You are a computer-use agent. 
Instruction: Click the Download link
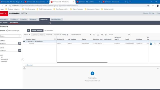coord(29,65)
